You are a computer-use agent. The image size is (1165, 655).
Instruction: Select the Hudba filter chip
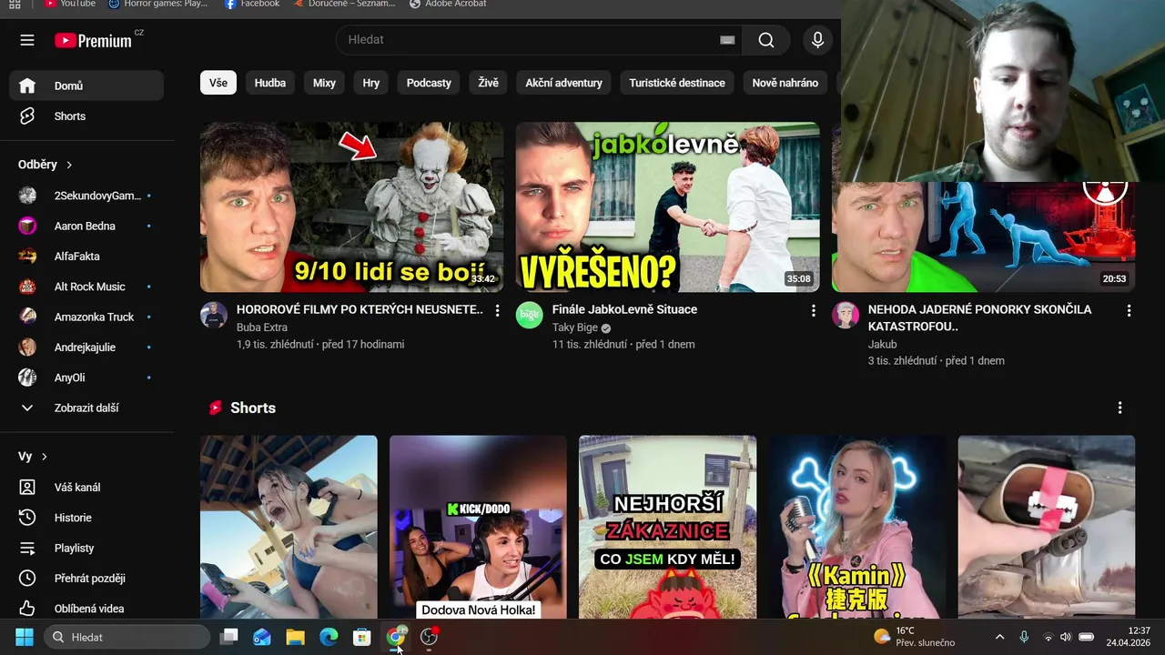[x=270, y=83]
